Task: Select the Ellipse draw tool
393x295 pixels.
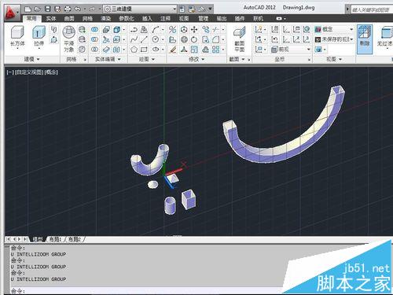Action: coord(156,50)
